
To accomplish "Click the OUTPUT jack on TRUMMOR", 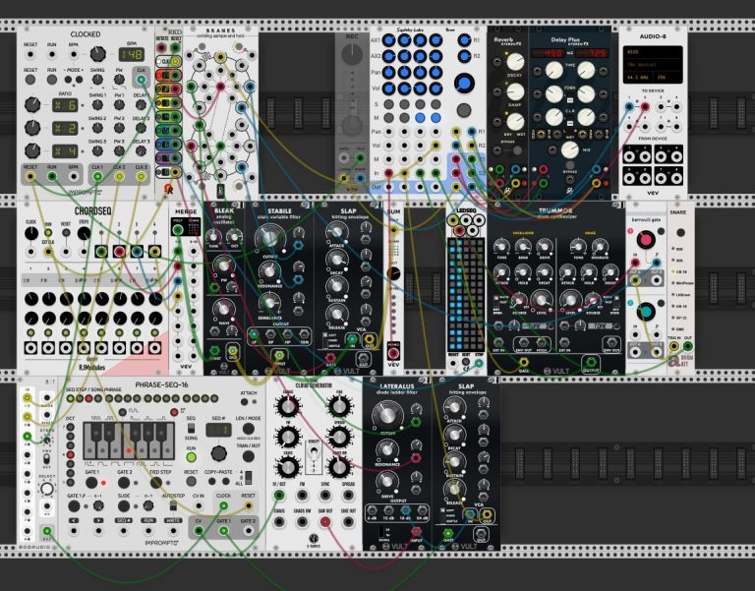I will click(590, 362).
